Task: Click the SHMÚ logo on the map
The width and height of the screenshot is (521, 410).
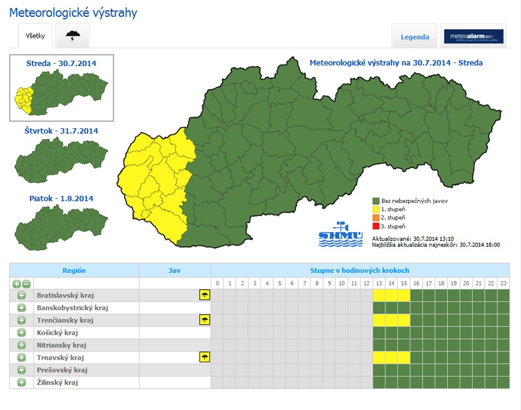Action: tap(340, 235)
